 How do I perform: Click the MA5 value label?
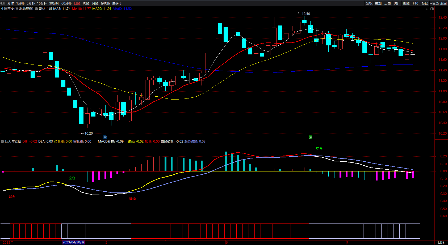pos(62,9)
